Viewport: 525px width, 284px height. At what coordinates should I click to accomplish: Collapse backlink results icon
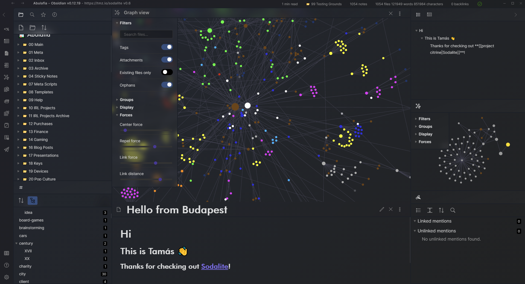pos(418,210)
